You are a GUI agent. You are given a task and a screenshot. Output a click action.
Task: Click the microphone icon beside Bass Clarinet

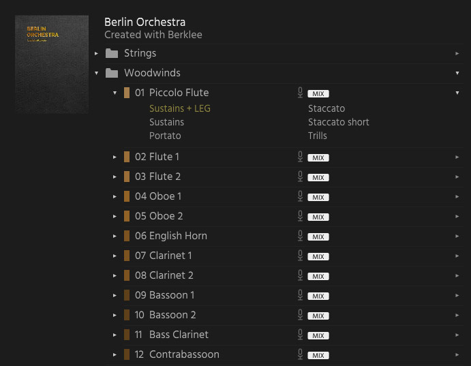[x=300, y=335]
